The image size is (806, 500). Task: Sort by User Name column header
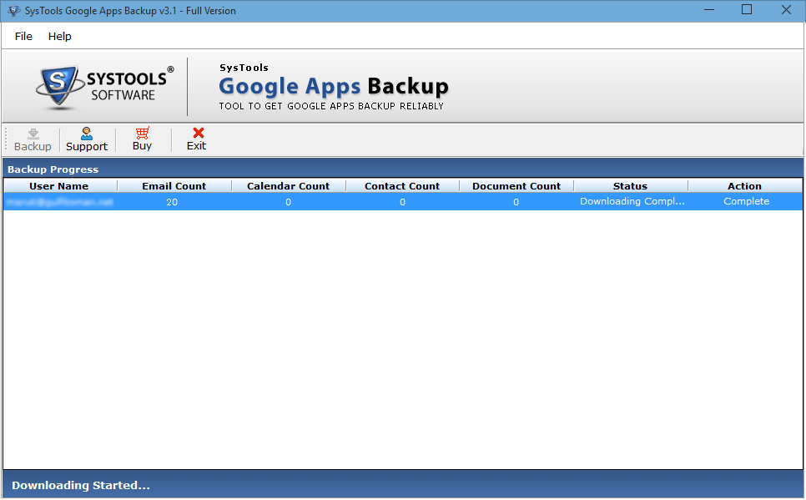59,186
